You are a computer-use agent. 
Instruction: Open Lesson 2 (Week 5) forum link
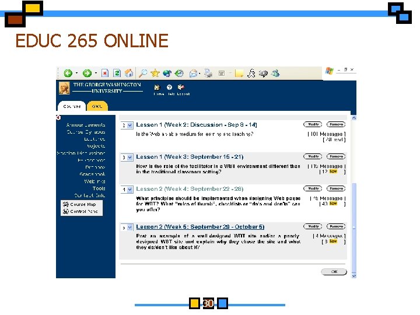tap(200, 226)
